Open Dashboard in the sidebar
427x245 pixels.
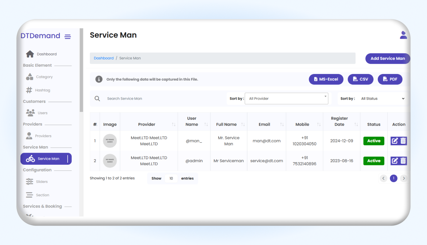click(x=47, y=54)
